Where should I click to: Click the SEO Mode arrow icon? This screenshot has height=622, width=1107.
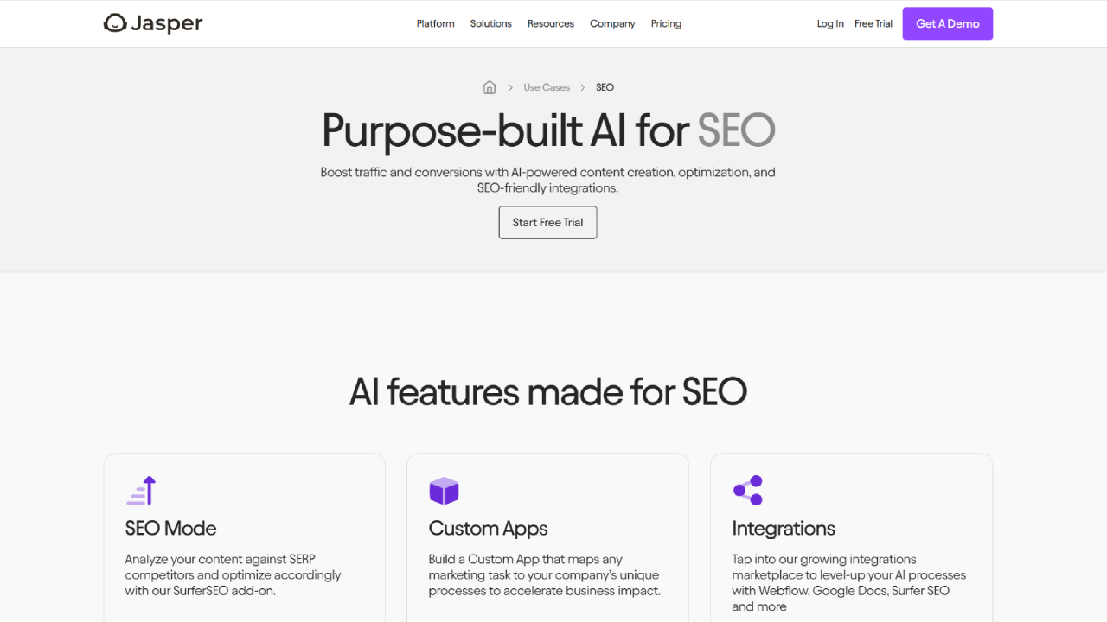click(x=141, y=490)
